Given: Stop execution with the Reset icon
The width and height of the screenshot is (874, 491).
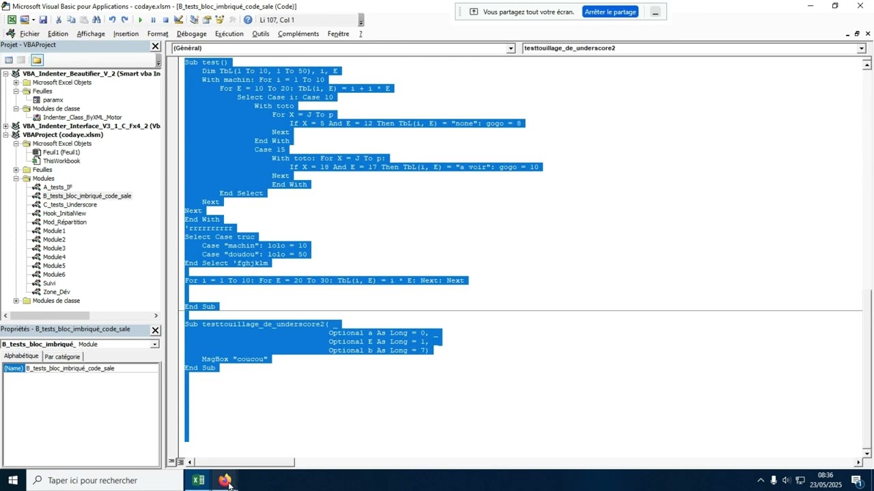Looking at the screenshot, I should pos(165,20).
